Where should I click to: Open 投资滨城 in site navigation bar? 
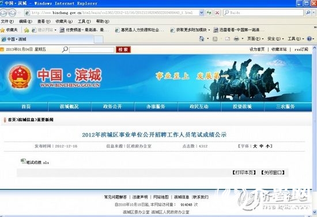click(x=243, y=107)
